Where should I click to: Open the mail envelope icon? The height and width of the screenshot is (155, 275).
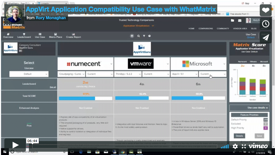(x=240, y=21)
